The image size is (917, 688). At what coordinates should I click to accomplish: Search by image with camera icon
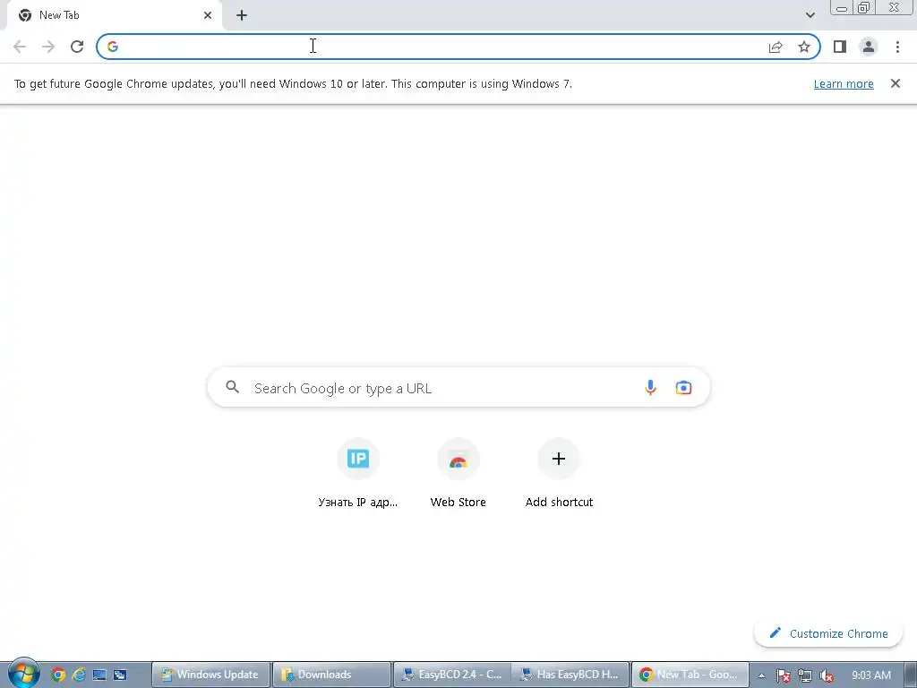(683, 387)
